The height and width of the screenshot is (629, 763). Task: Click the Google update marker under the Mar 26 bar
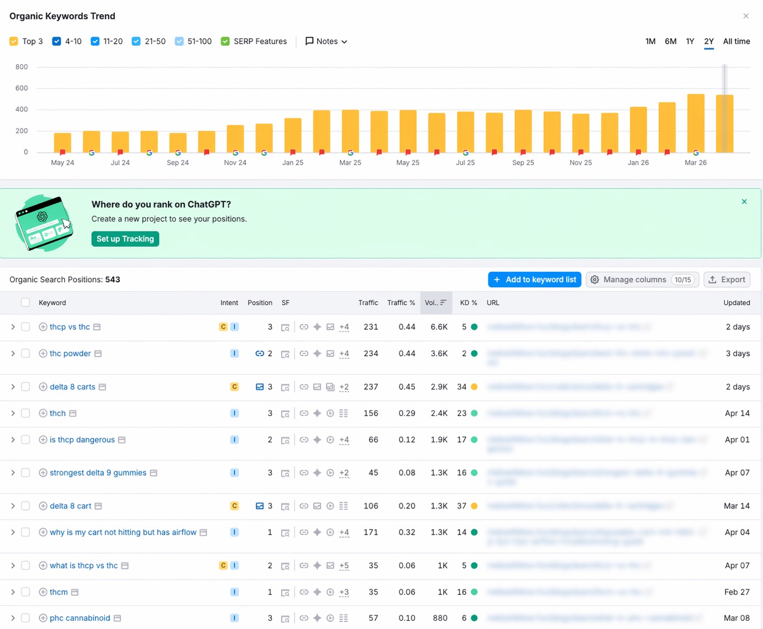(696, 152)
